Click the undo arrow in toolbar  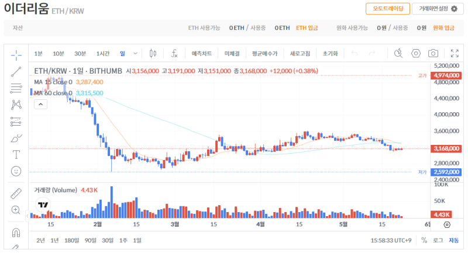coord(355,53)
